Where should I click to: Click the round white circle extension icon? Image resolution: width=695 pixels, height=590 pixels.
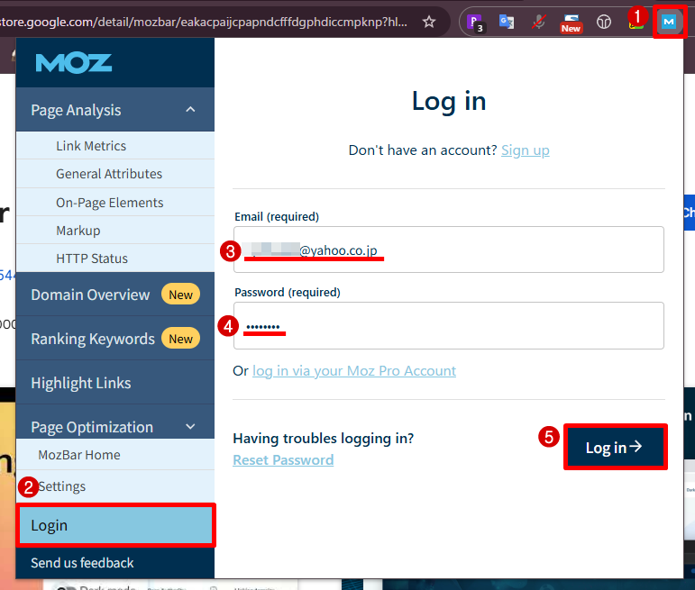tap(604, 21)
